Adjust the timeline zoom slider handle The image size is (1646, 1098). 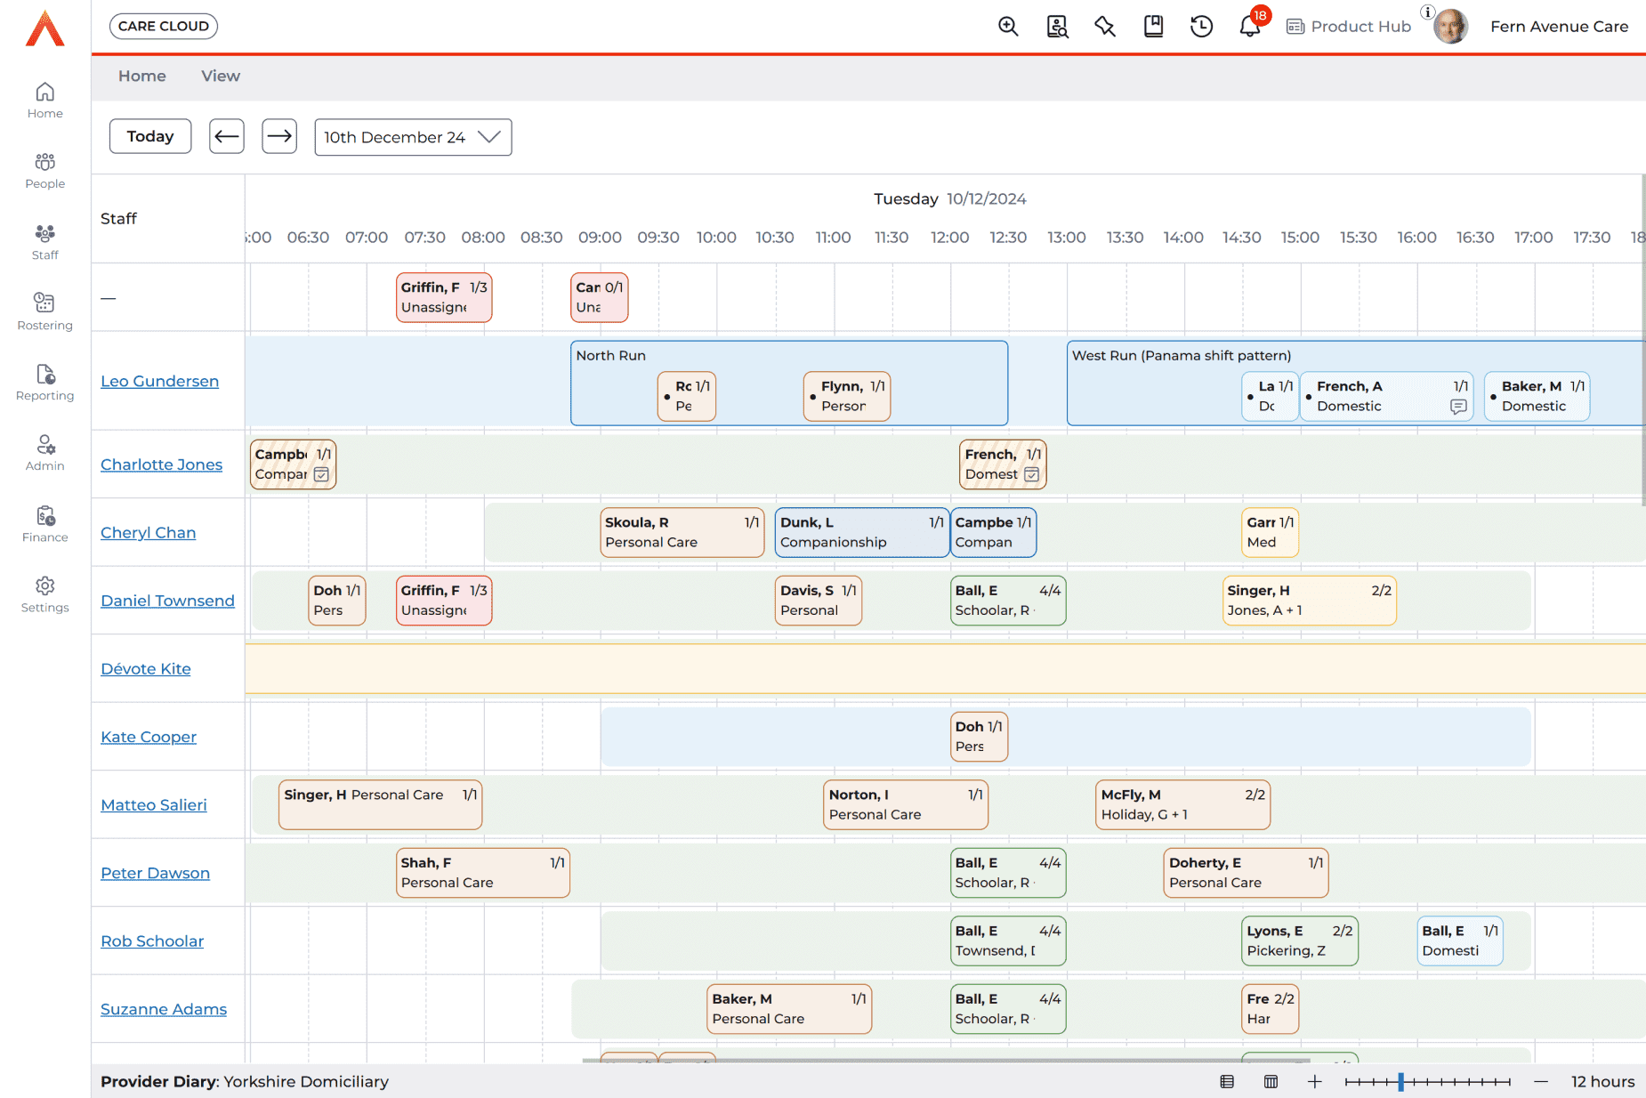click(1400, 1082)
